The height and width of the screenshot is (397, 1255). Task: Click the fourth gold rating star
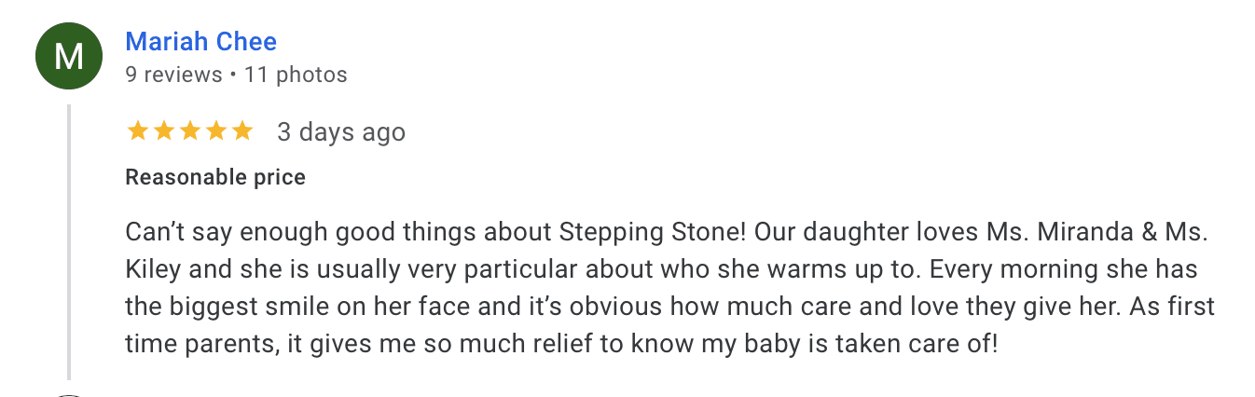coord(216,131)
